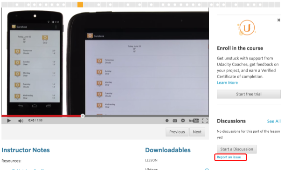291x170 pixels.
Task: Click the Resources: label
Action: coord(11,161)
